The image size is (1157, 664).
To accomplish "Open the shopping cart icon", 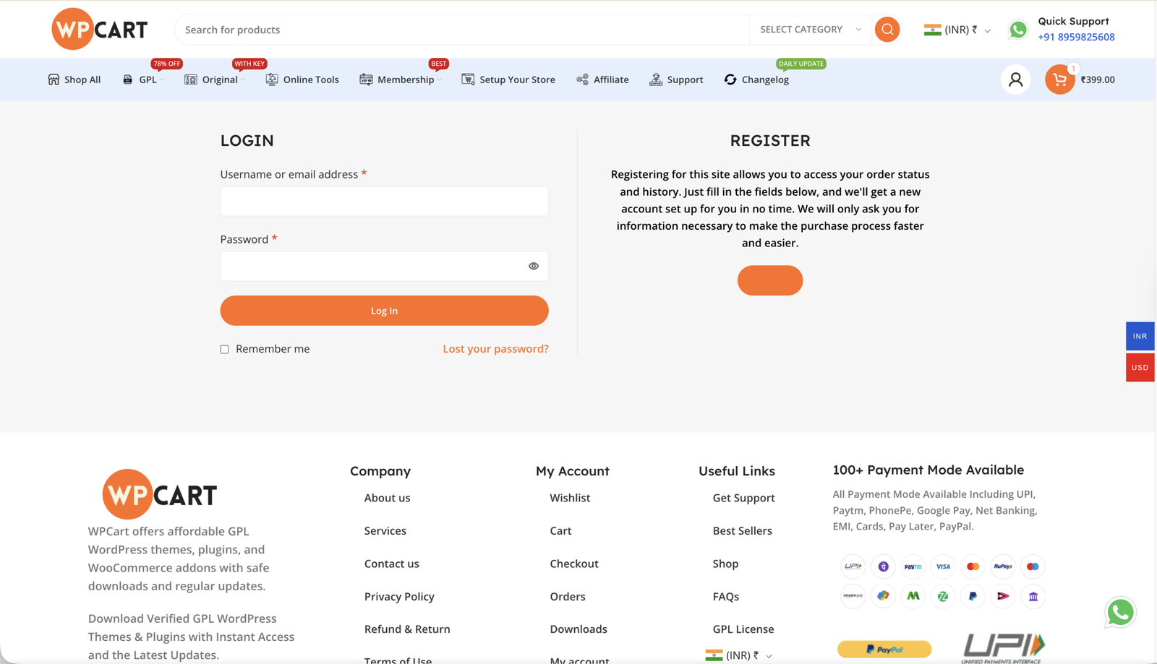I will [1059, 79].
